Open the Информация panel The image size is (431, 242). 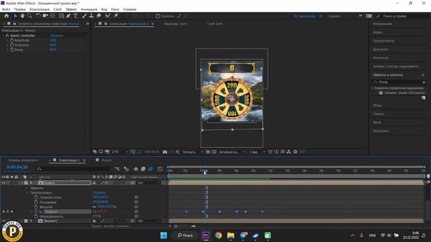click(x=383, y=24)
